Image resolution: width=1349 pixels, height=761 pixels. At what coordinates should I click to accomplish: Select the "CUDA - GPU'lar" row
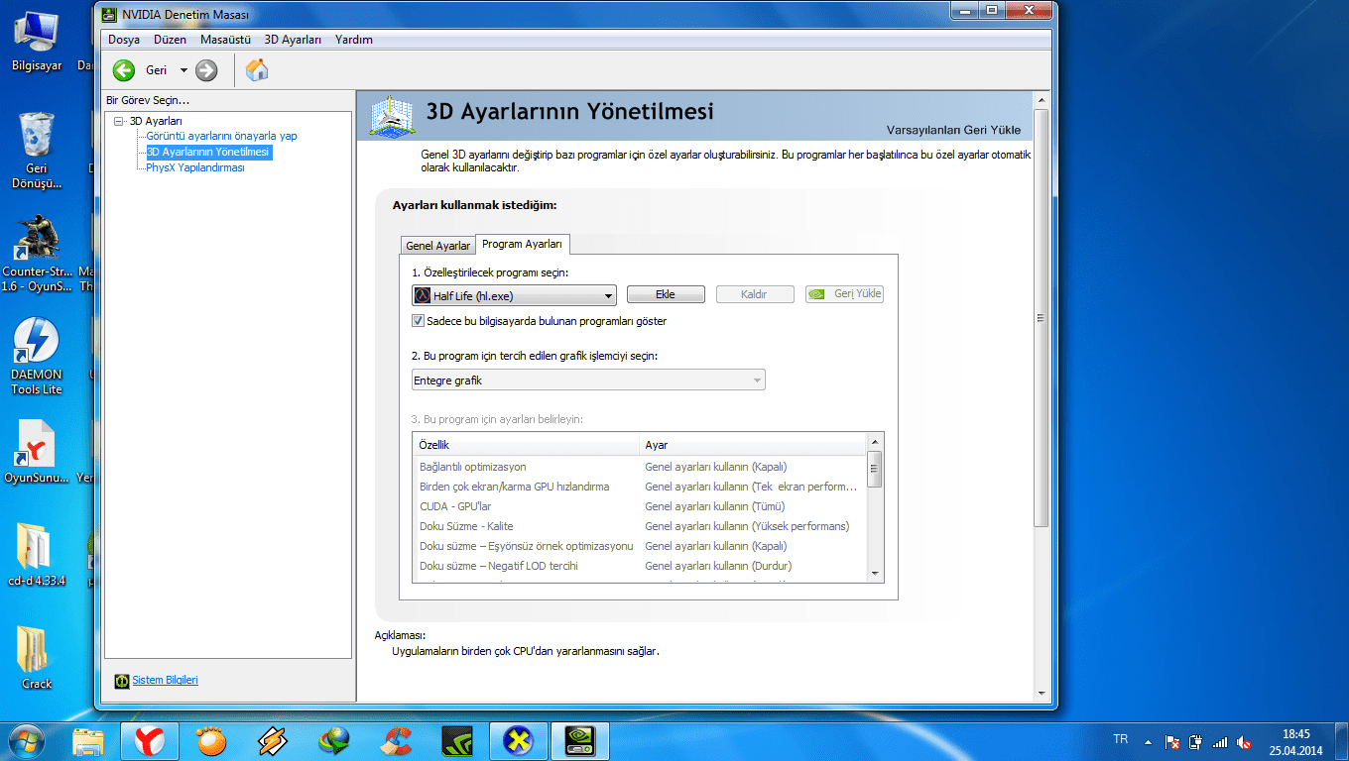(640, 506)
